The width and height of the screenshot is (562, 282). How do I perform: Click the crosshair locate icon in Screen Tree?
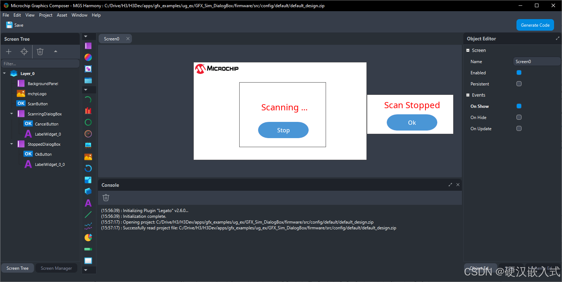click(24, 52)
